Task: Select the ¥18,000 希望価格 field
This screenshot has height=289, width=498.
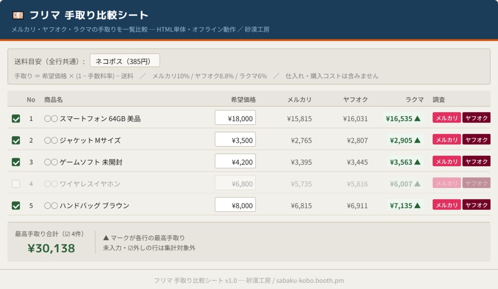Action: click(x=235, y=117)
